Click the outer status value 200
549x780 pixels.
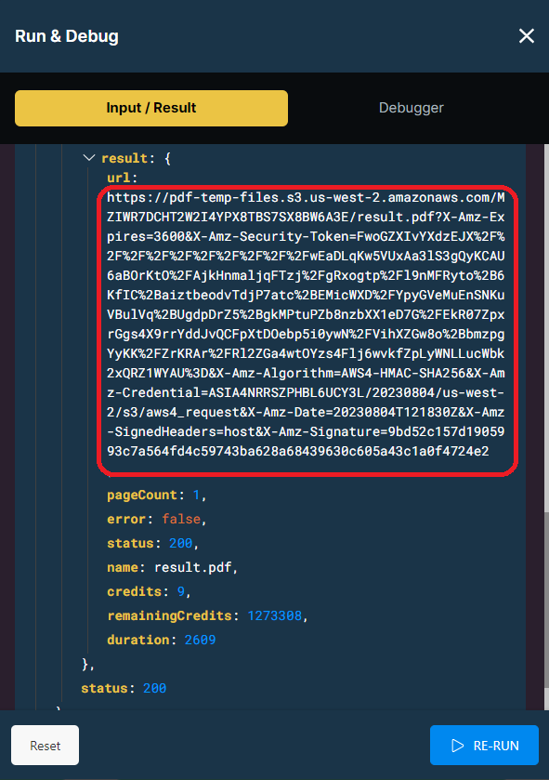(x=154, y=688)
